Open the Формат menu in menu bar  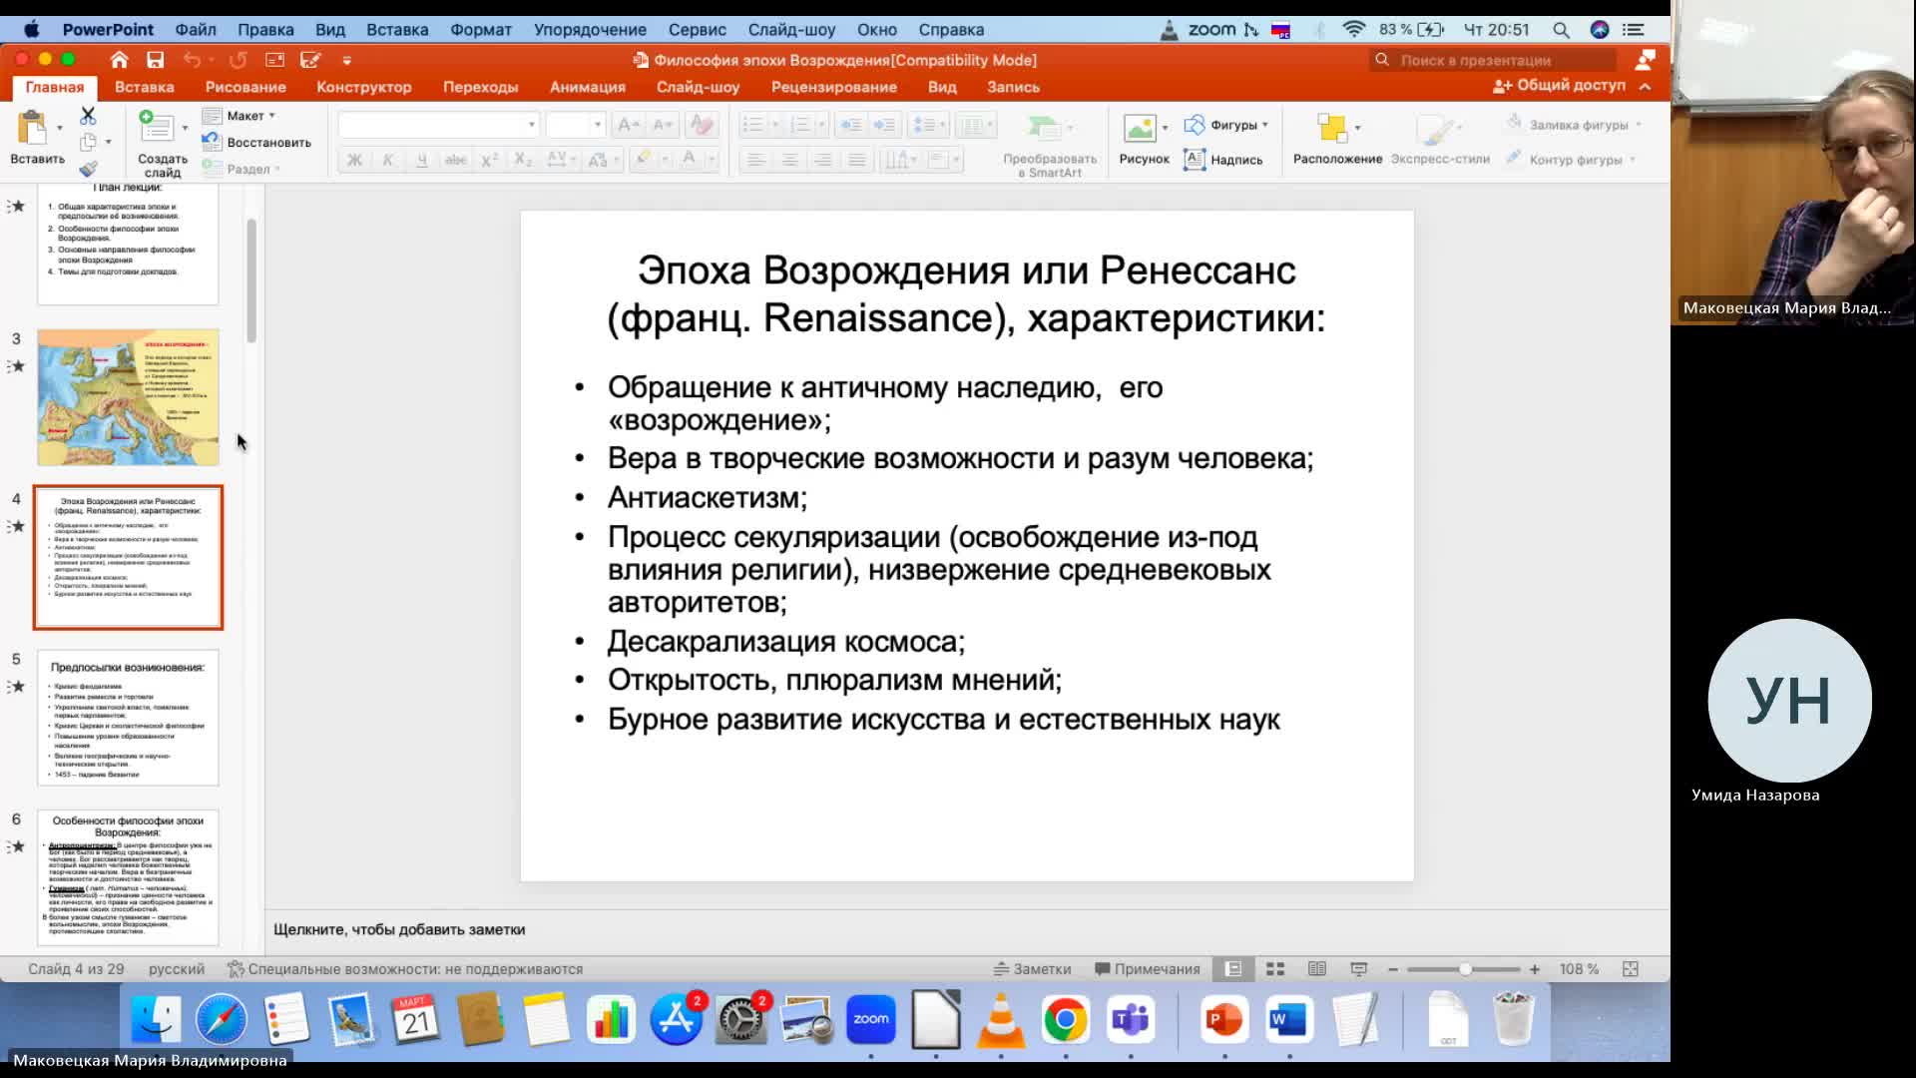coord(480,30)
